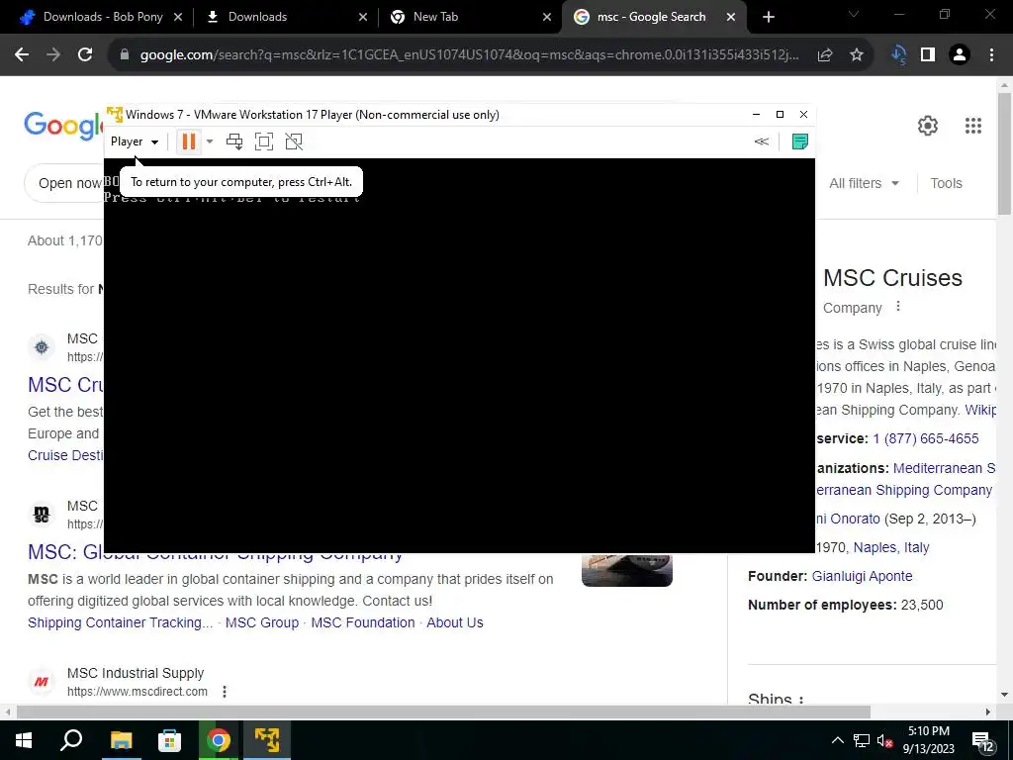Open Chrome tab search chevron
1013x760 pixels.
[x=854, y=14]
